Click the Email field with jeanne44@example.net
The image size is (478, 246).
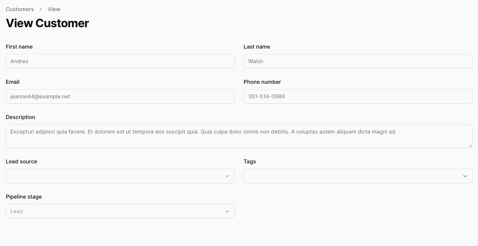click(x=120, y=96)
